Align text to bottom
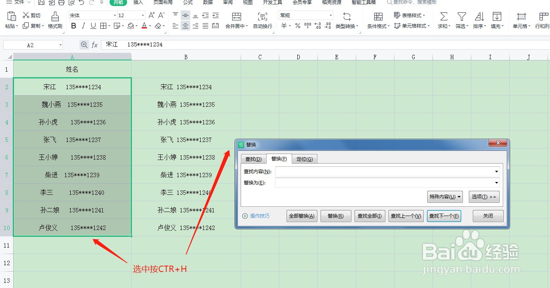 point(195,15)
